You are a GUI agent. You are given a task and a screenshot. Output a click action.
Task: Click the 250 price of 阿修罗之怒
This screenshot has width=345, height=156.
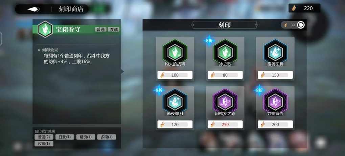[x=225, y=124]
